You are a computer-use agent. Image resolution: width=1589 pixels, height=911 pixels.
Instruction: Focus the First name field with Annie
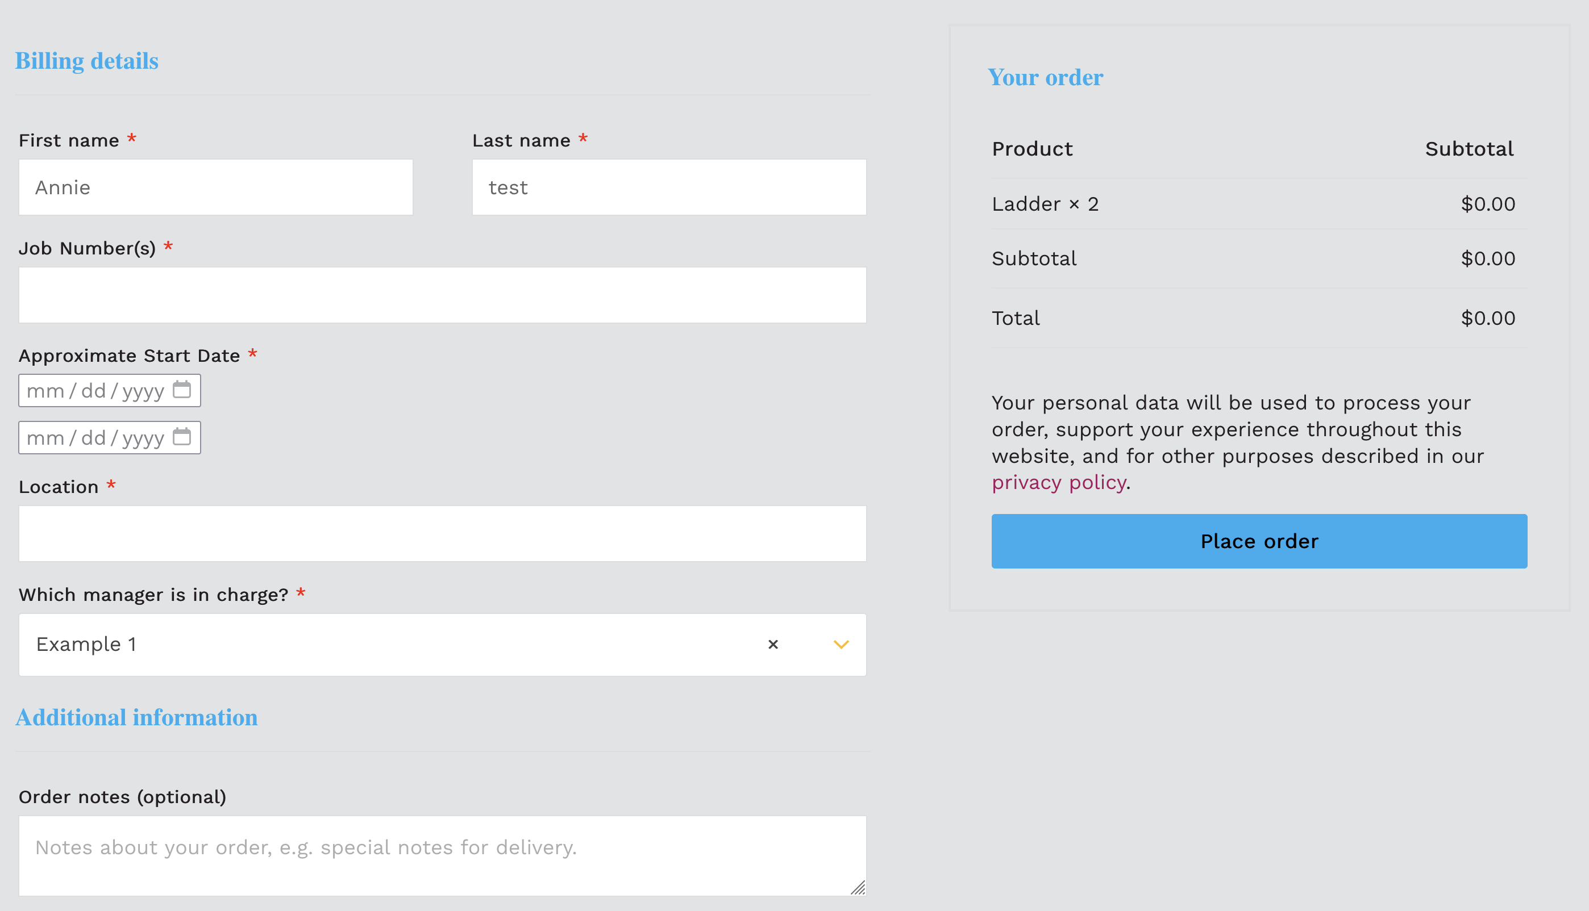coord(216,187)
